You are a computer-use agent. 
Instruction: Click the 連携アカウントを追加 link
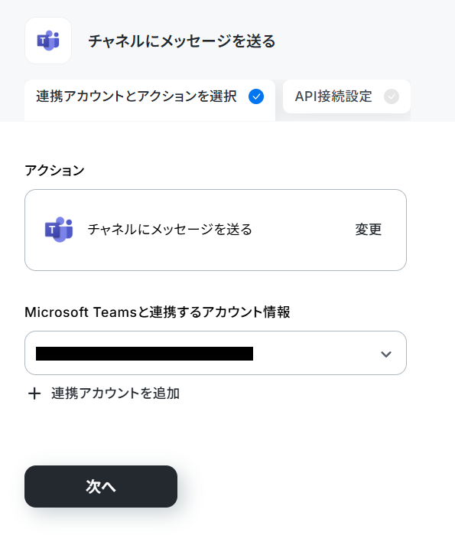tap(115, 393)
